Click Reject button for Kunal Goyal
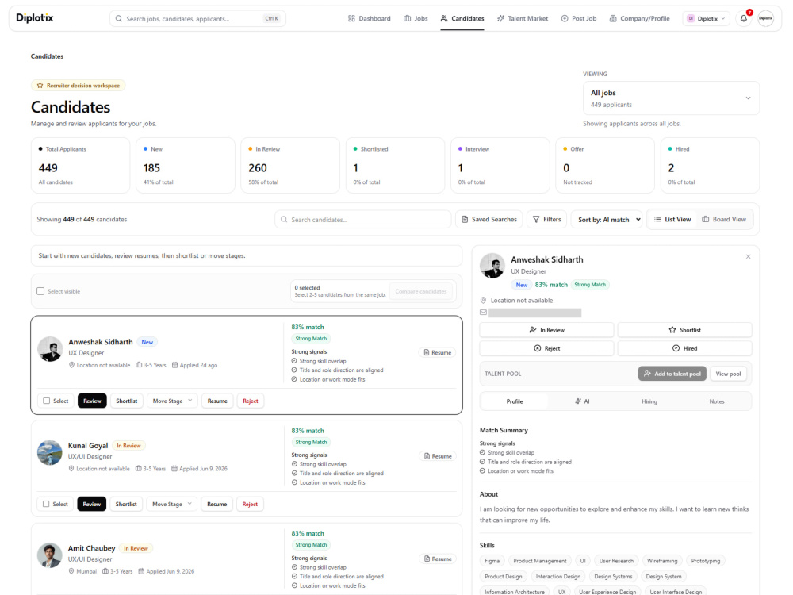Image resolution: width=793 pixels, height=595 pixels. click(x=250, y=504)
